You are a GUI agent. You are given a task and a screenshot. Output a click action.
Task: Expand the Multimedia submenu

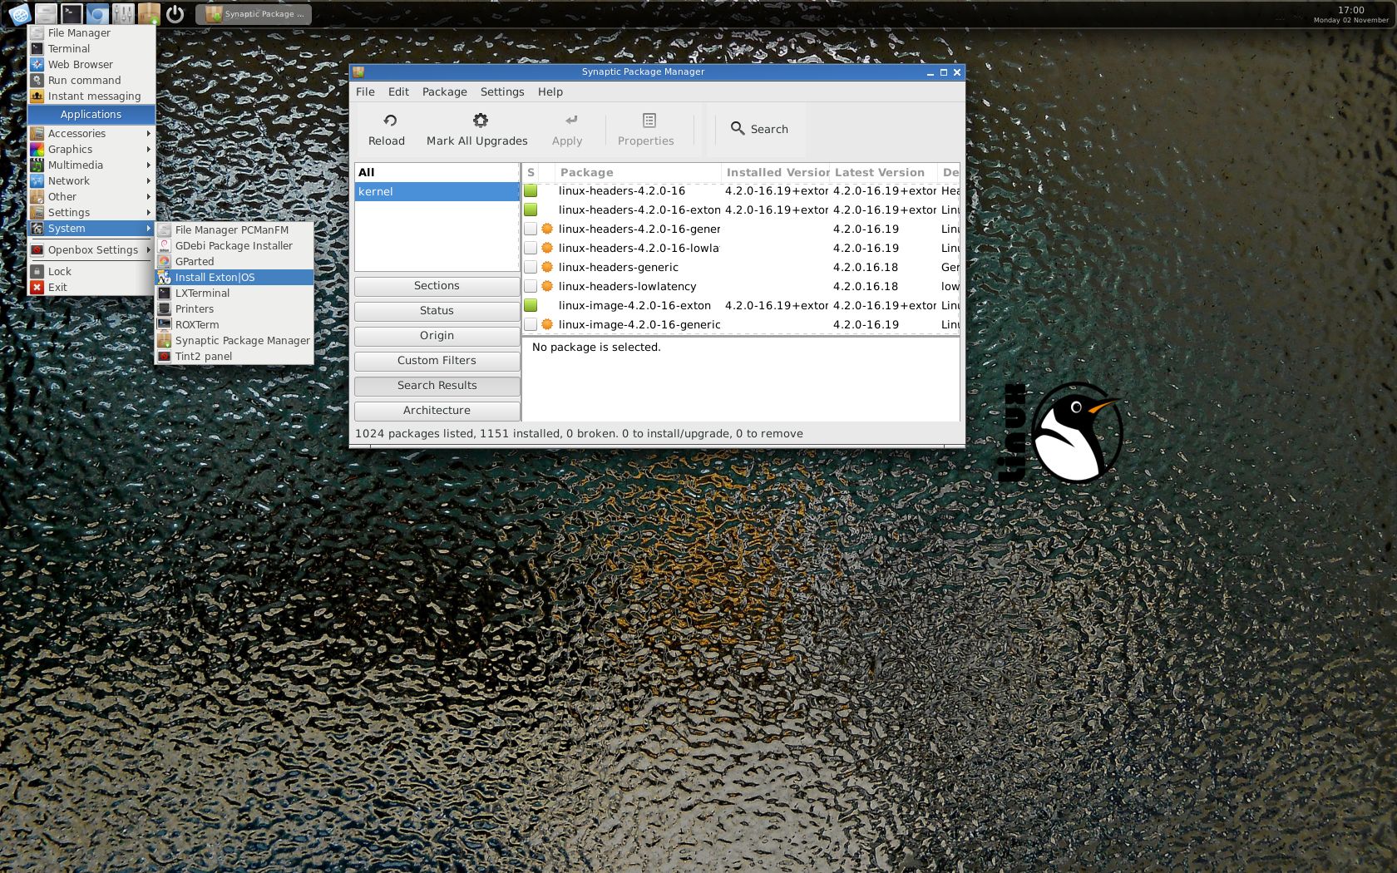91,165
